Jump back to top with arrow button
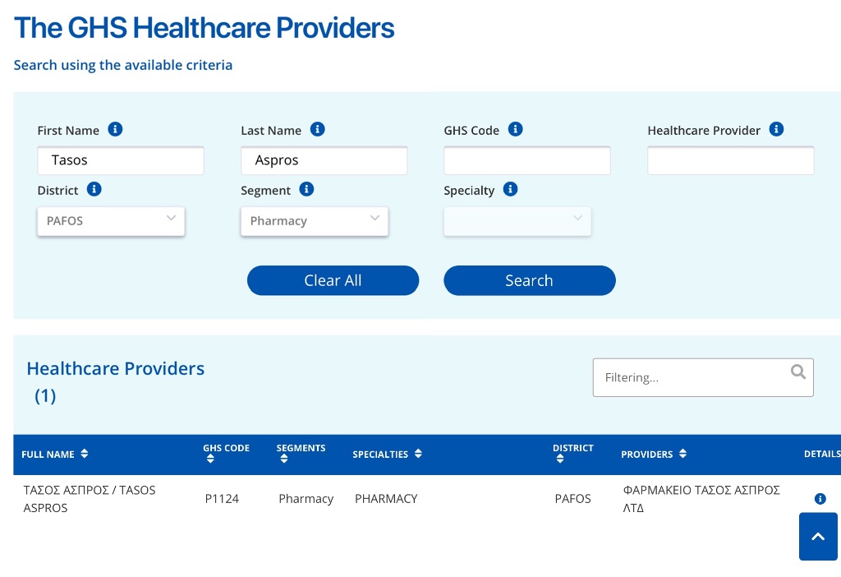The image size is (841, 577). click(x=818, y=536)
